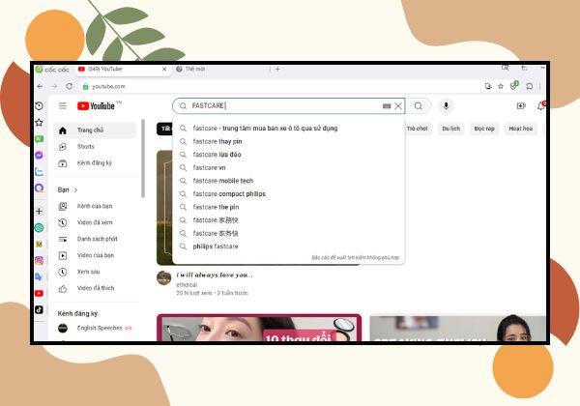The width and height of the screenshot is (580, 406).
Task: Click the left sidebar scrollbar
Action: tap(143, 159)
